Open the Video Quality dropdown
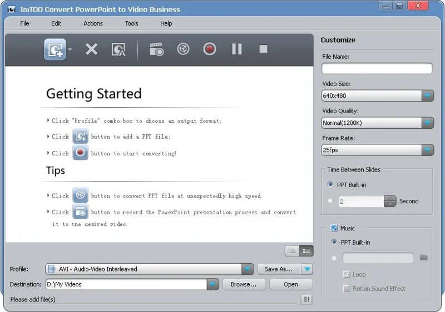This screenshot has height=312, width=445. tap(427, 123)
